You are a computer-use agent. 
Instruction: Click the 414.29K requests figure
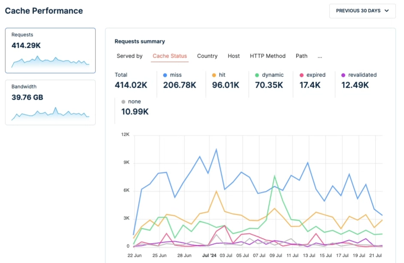tap(26, 46)
